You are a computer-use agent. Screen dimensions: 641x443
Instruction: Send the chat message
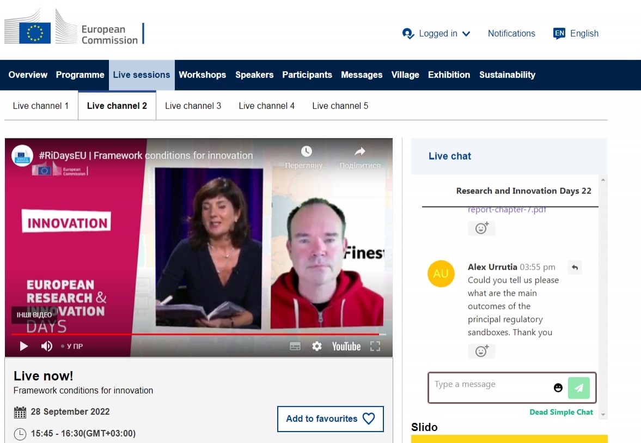[579, 387]
